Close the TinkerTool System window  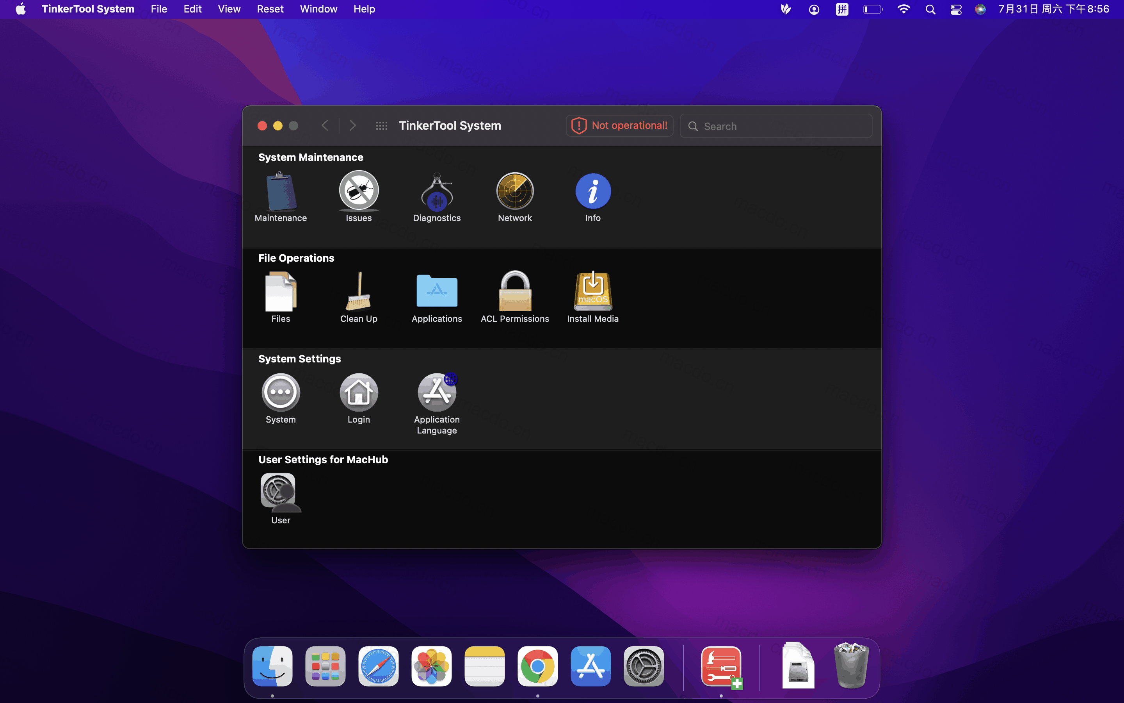pyautogui.click(x=262, y=125)
